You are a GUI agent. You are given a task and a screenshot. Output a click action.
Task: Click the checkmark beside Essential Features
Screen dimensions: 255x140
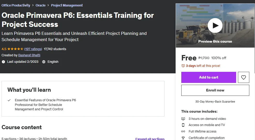[9, 100]
